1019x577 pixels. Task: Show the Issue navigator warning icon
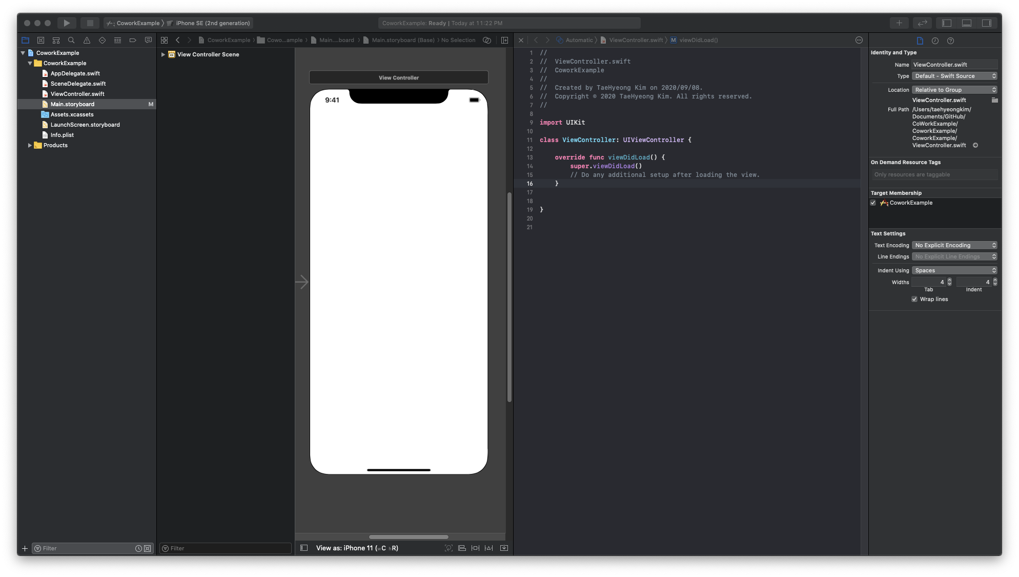(87, 40)
